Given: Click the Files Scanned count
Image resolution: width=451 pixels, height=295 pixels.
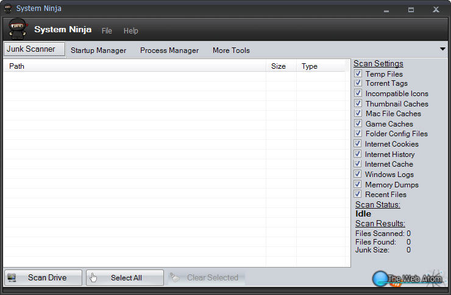Looking at the screenshot, I should tap(408, 234).
